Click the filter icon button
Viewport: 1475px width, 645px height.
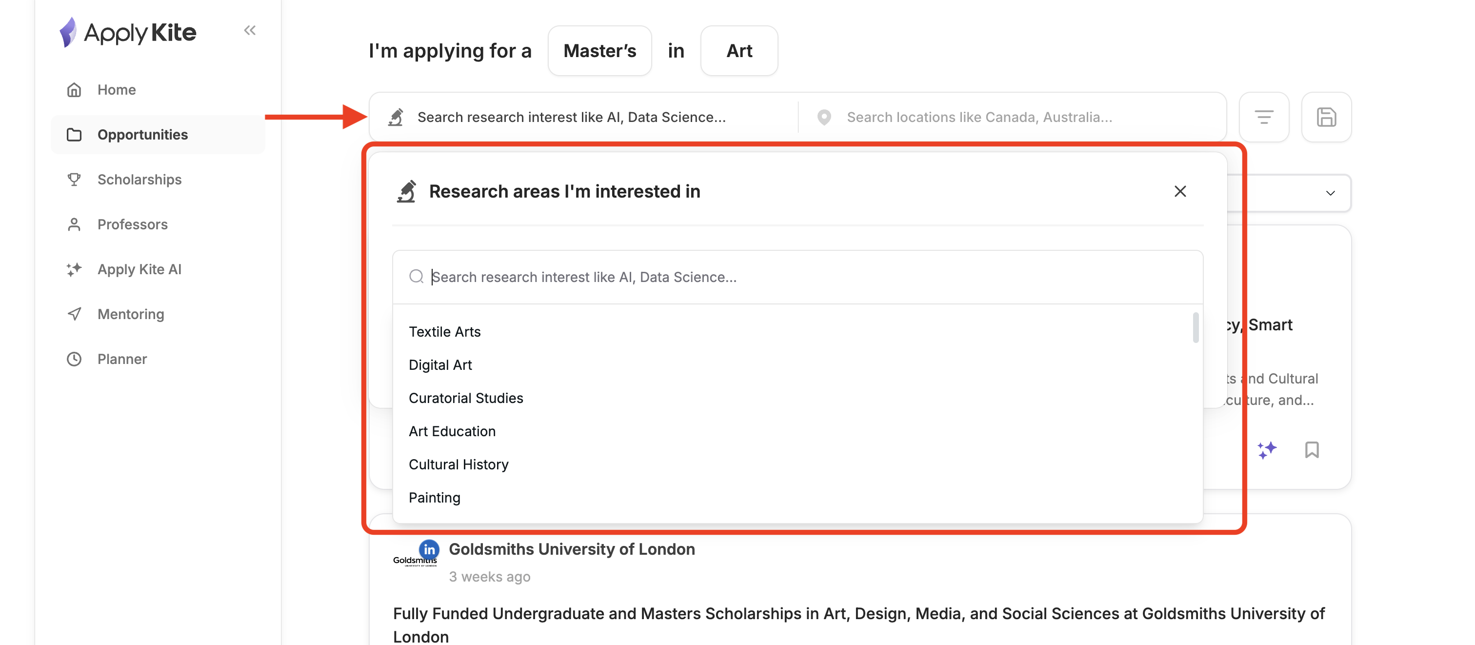point(1264,117)
